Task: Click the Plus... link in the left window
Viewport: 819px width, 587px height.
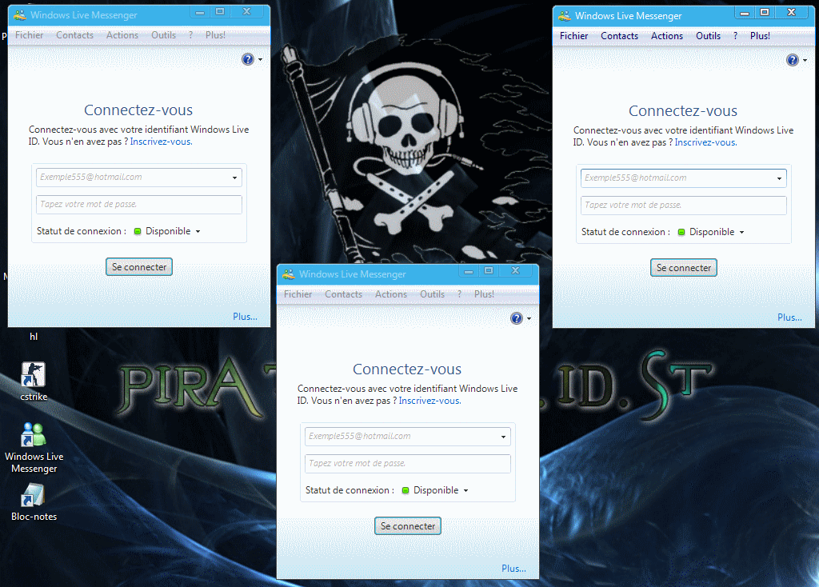Action: pyautogui.click(x=245, y=317)
